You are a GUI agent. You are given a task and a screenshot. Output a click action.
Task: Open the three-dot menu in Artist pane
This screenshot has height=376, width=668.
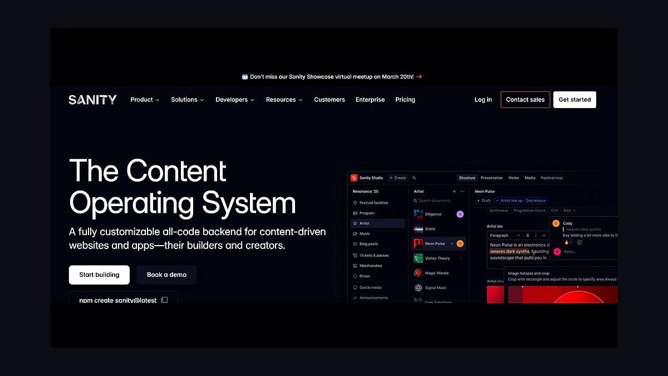[x=462, y=191]
